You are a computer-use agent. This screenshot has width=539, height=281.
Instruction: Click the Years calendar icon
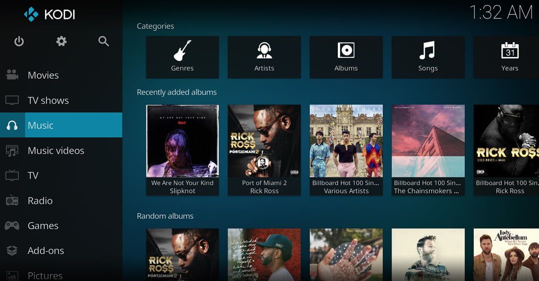coord(510,50)
